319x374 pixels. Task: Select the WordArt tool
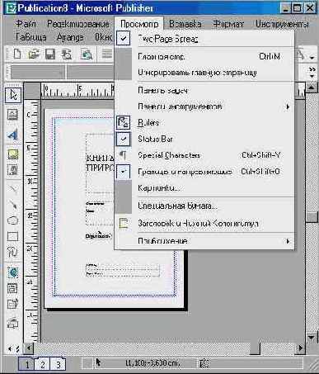13,135
